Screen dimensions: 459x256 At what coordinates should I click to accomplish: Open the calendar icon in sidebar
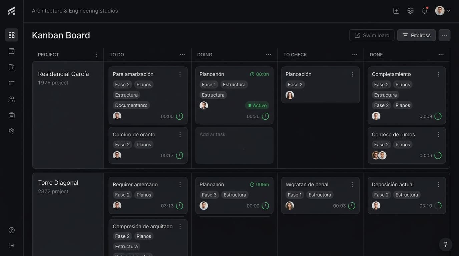click(x=12, y=51)
